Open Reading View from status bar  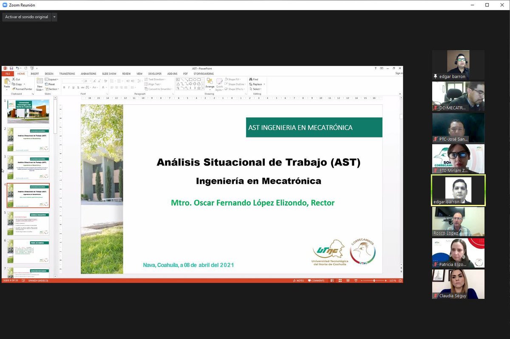[348, 280]
